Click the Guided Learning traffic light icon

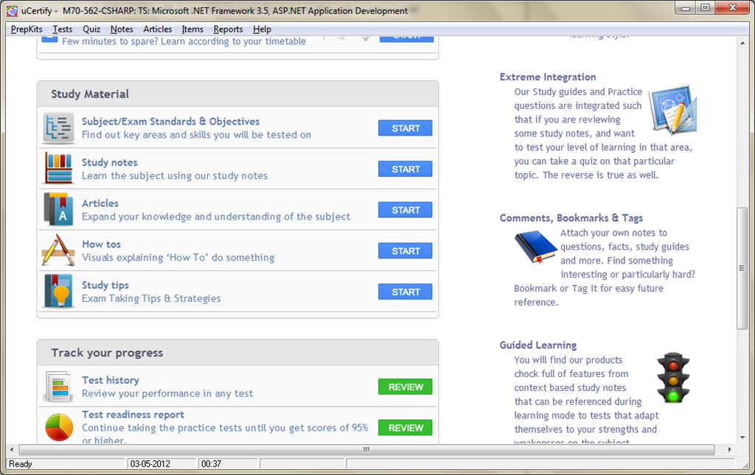coord(673,378)
